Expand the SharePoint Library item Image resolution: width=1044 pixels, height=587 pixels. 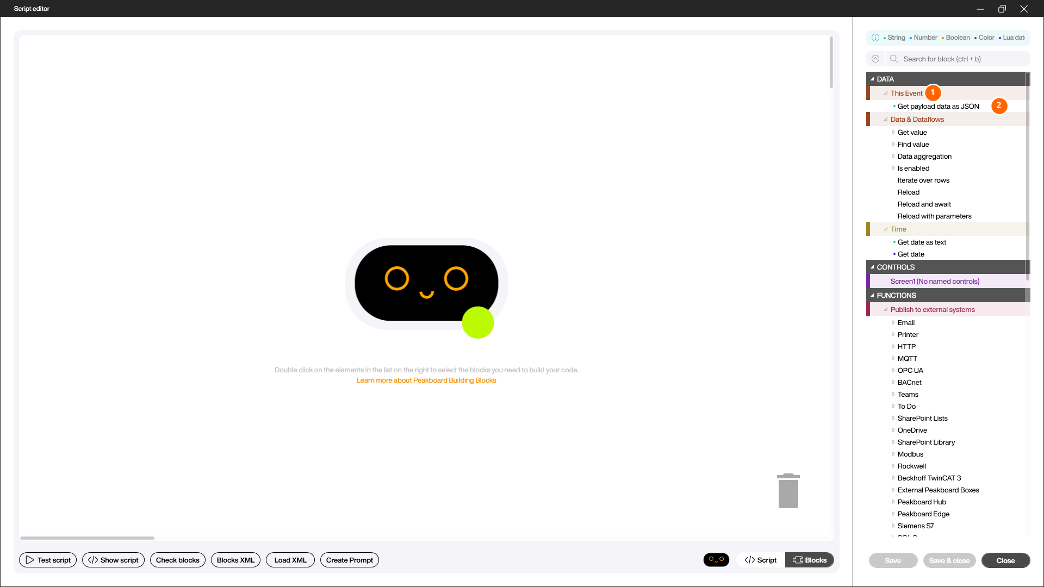point(893,442)
